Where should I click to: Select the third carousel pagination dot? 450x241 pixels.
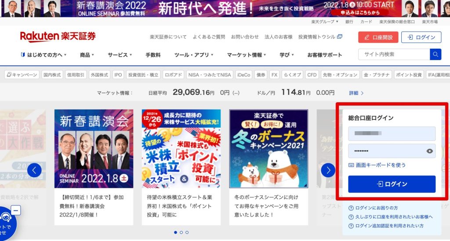coord(187,232)
